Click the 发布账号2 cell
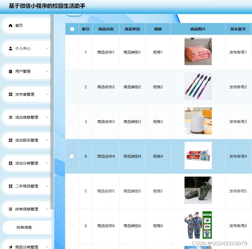Viewport: 252px width, 249px height. pos(238,87)
